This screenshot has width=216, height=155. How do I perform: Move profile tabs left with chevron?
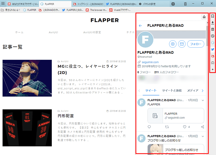click(x=139, y=91)
